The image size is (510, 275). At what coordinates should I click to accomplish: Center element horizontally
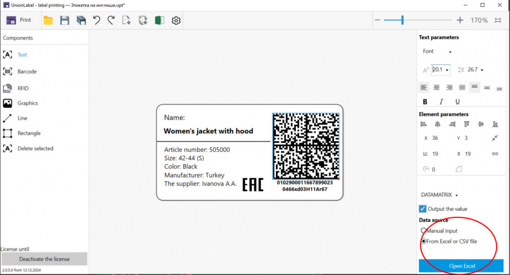click(x=437, y=124)
